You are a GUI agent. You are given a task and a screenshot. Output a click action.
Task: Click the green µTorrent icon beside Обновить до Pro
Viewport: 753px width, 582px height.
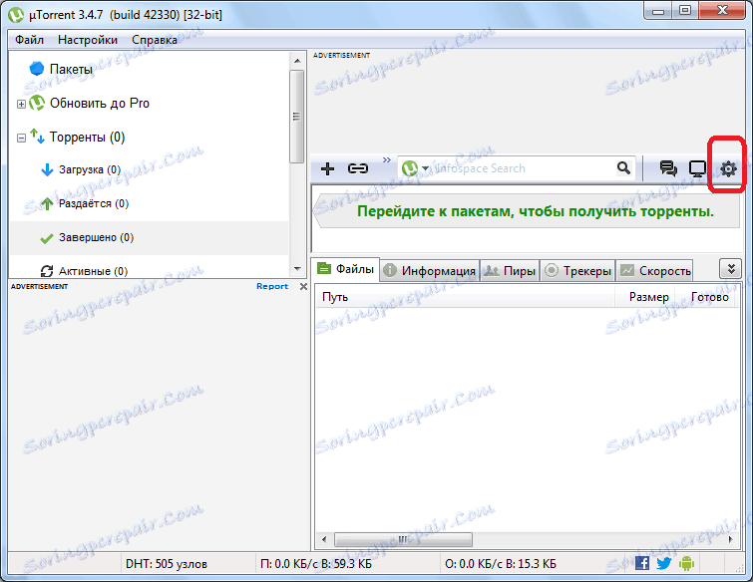click(x=37, y=103)
